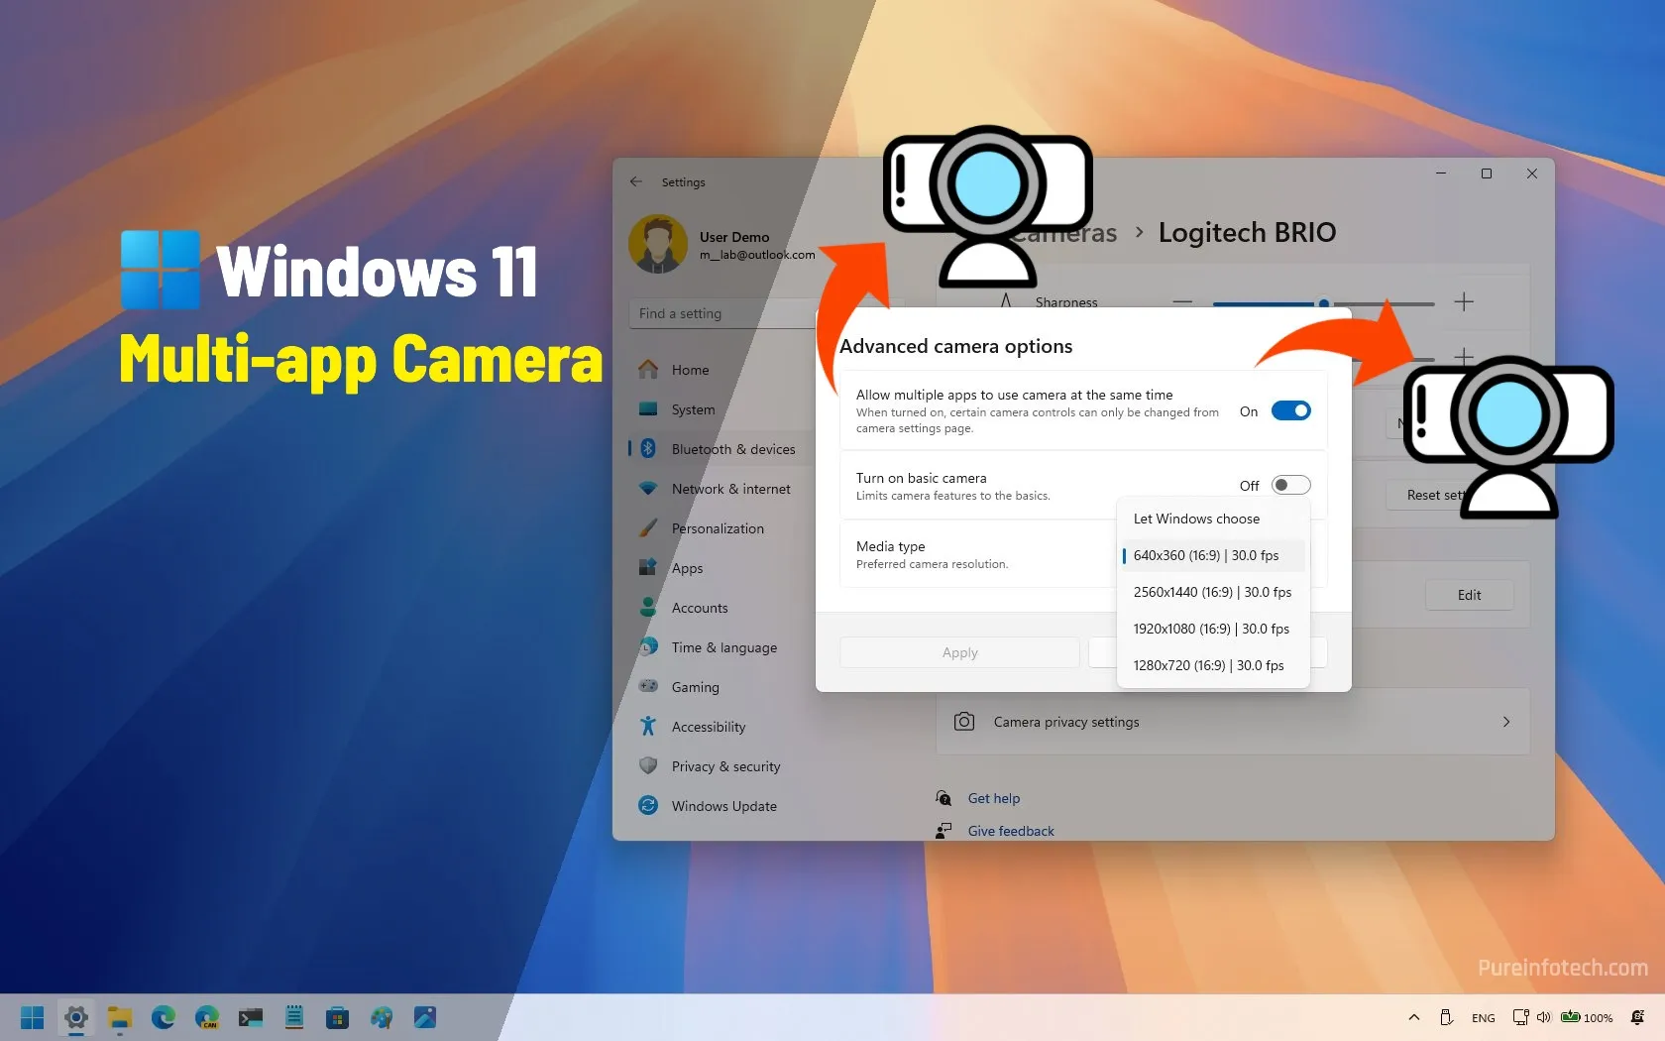
Task: Open the Get help link
Action: (x=993, y=798)
